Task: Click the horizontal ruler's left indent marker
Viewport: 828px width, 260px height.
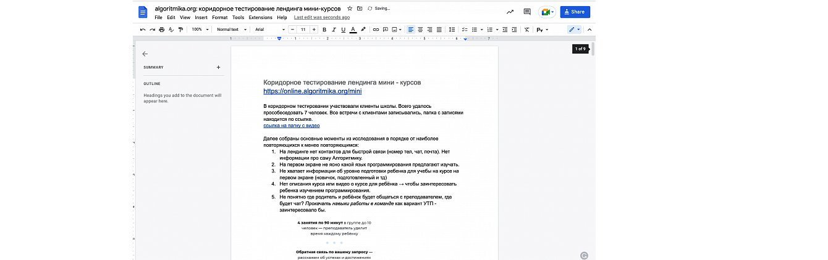Action: point(279,39)
